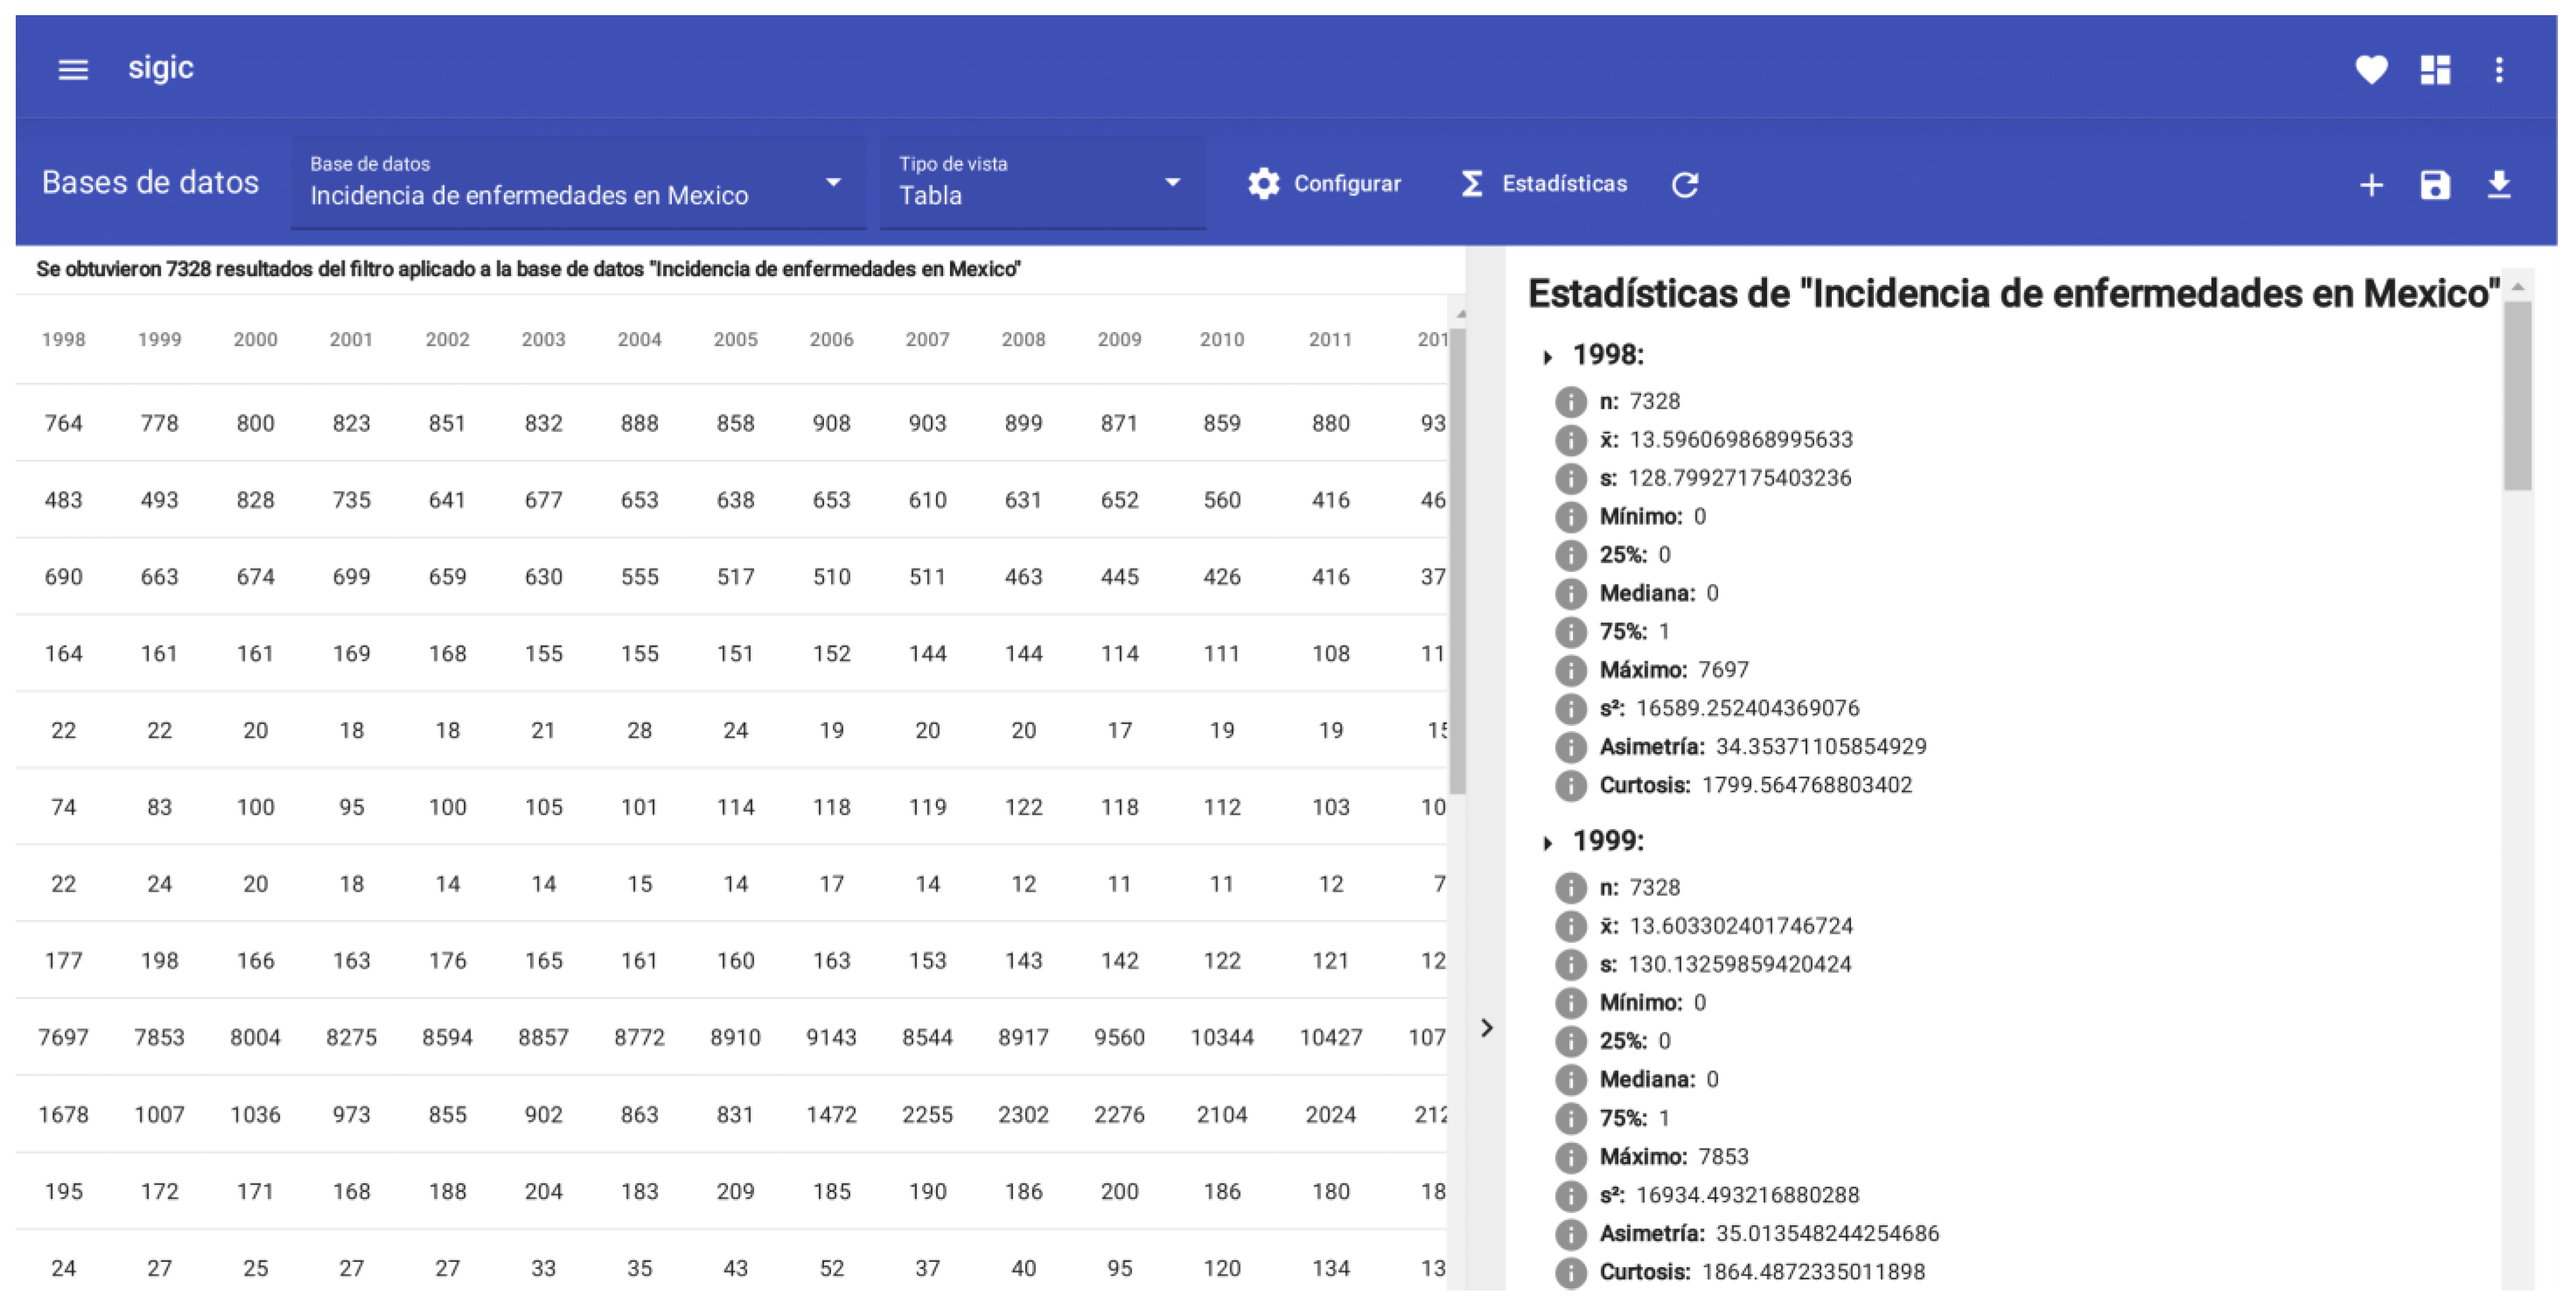The height and width of the screenshot is (1312, 2576).
Task: Click info icon beside Máximo 7697
Action: tap(1571, 671)
